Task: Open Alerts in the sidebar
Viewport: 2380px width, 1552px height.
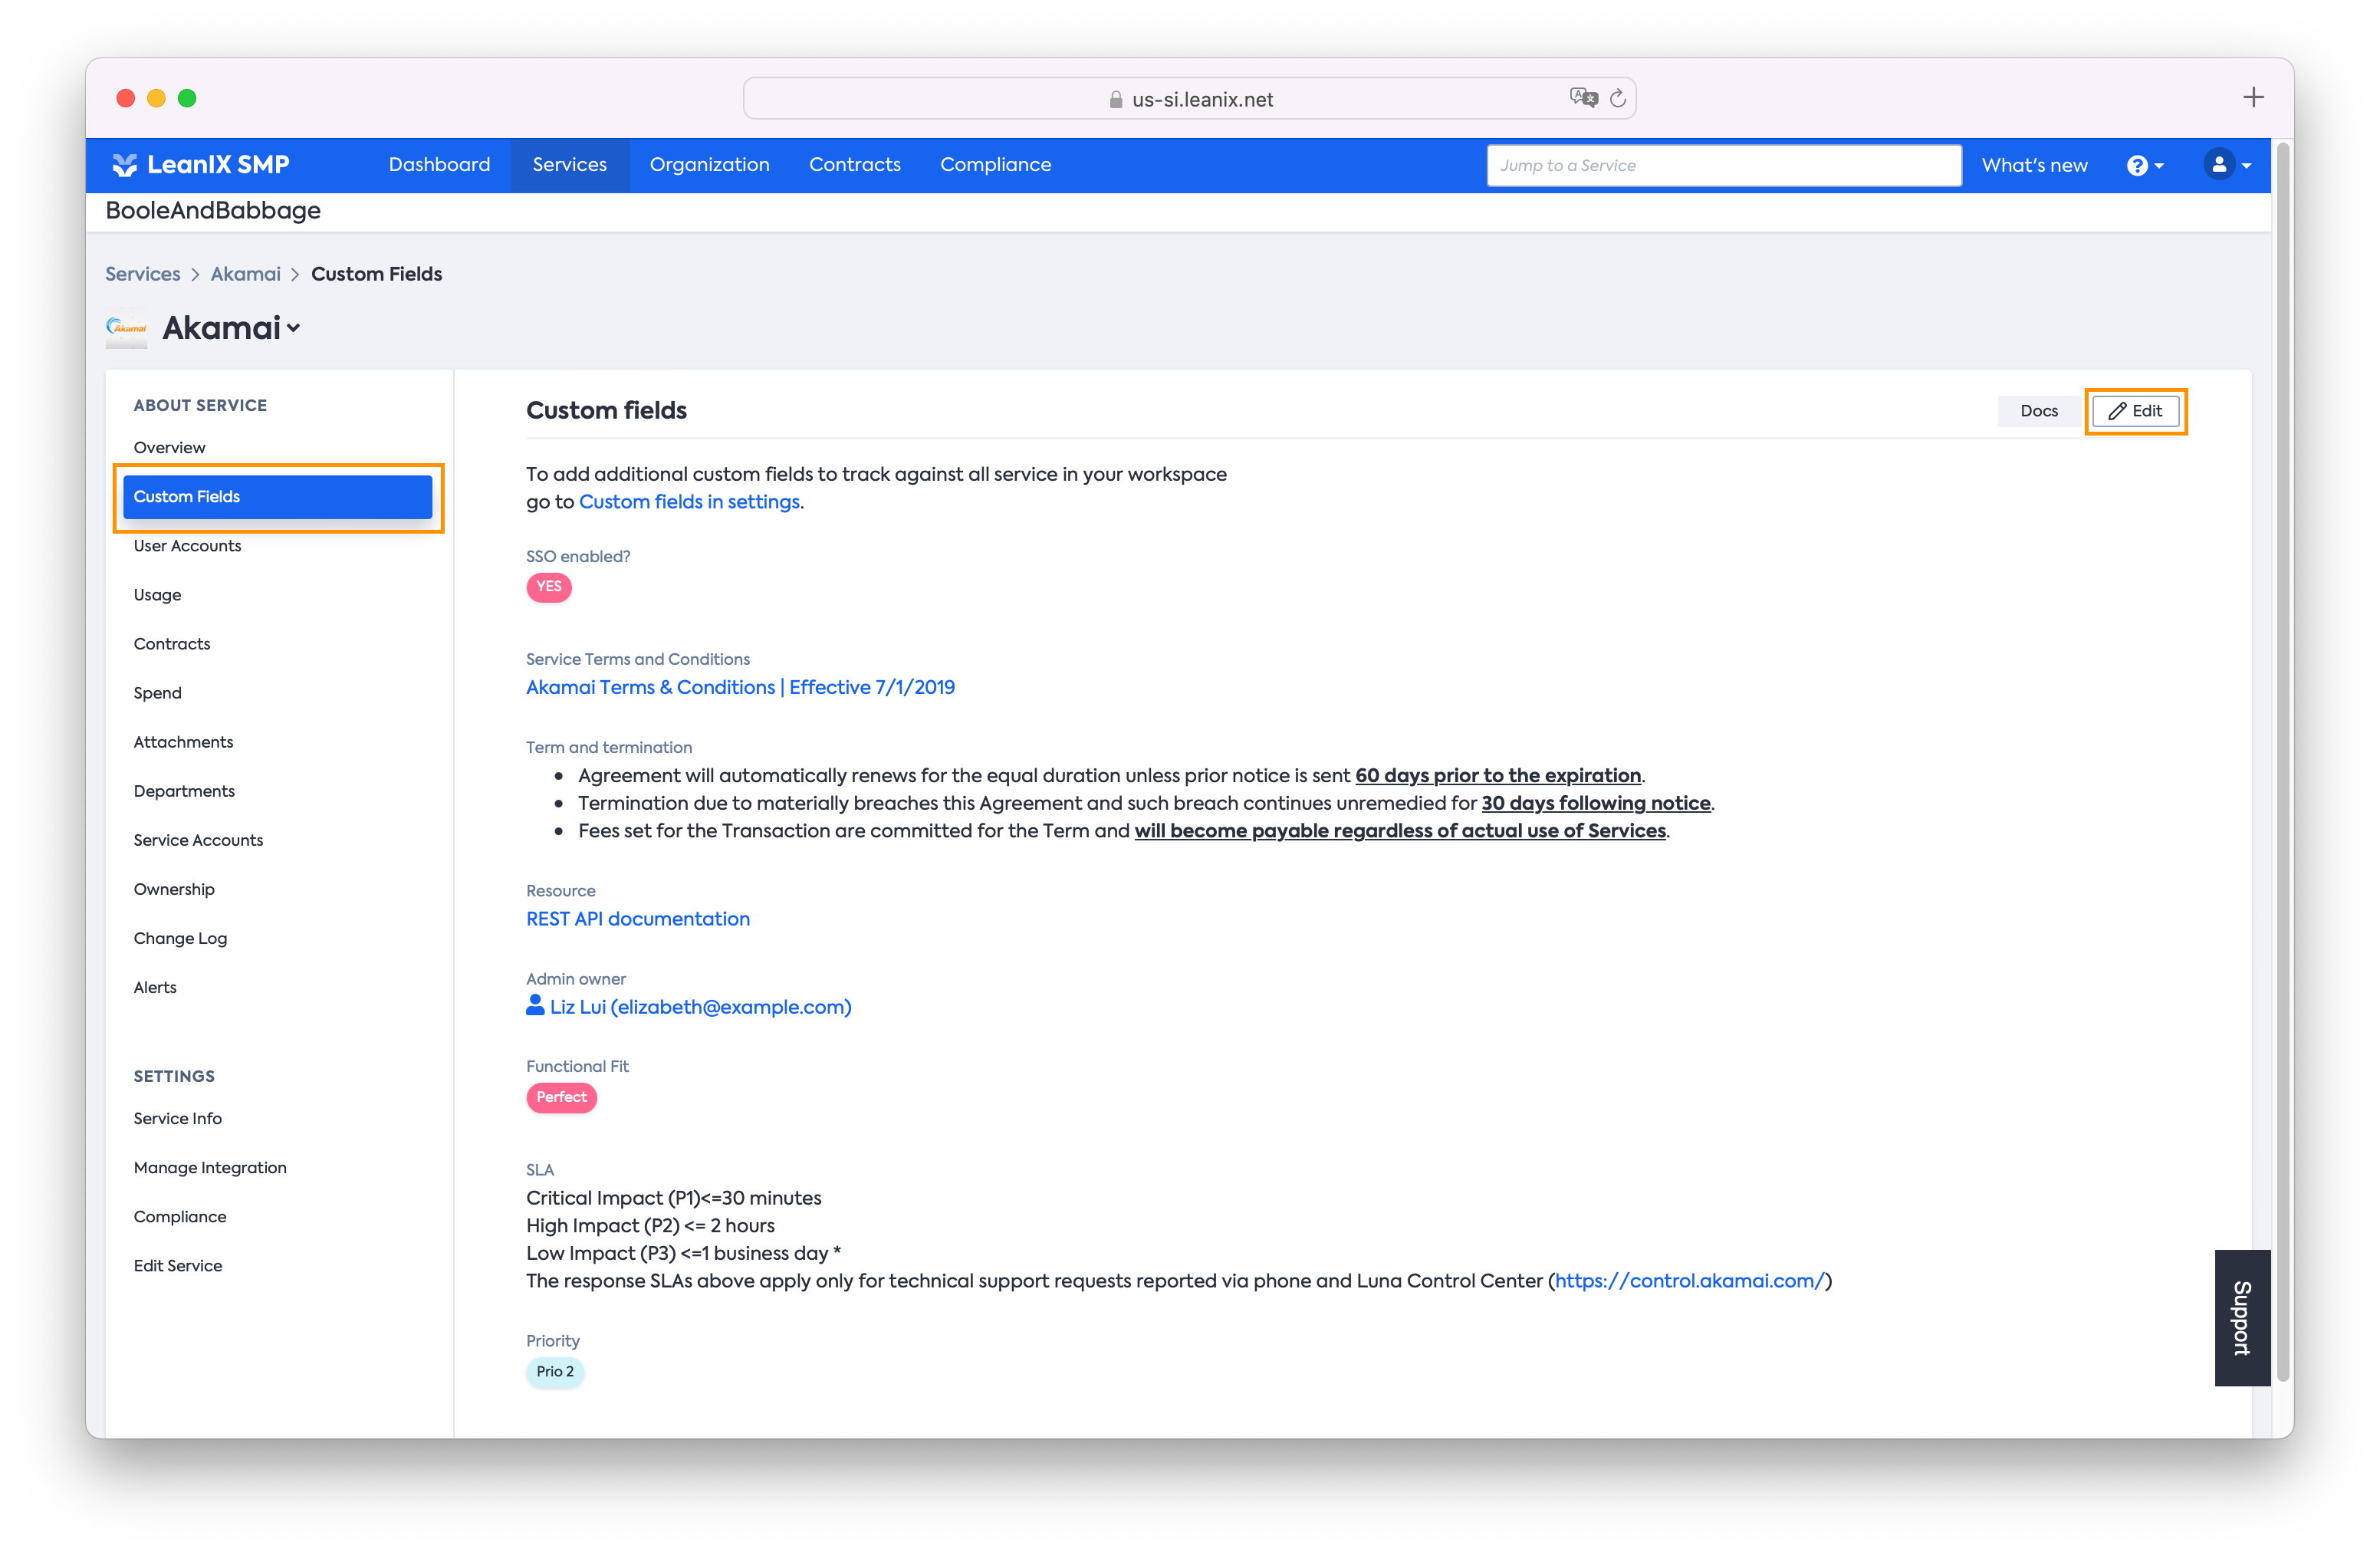Action: (x=155, y=987)
